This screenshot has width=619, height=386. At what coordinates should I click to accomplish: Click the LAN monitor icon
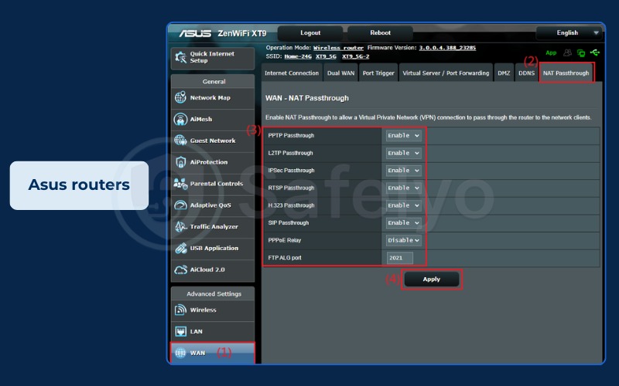[x=180, y=331]
